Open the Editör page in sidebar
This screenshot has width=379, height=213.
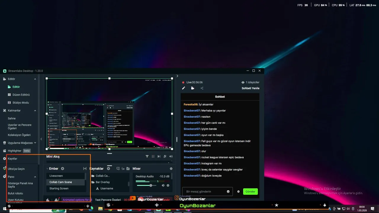(x=16, y=87)
